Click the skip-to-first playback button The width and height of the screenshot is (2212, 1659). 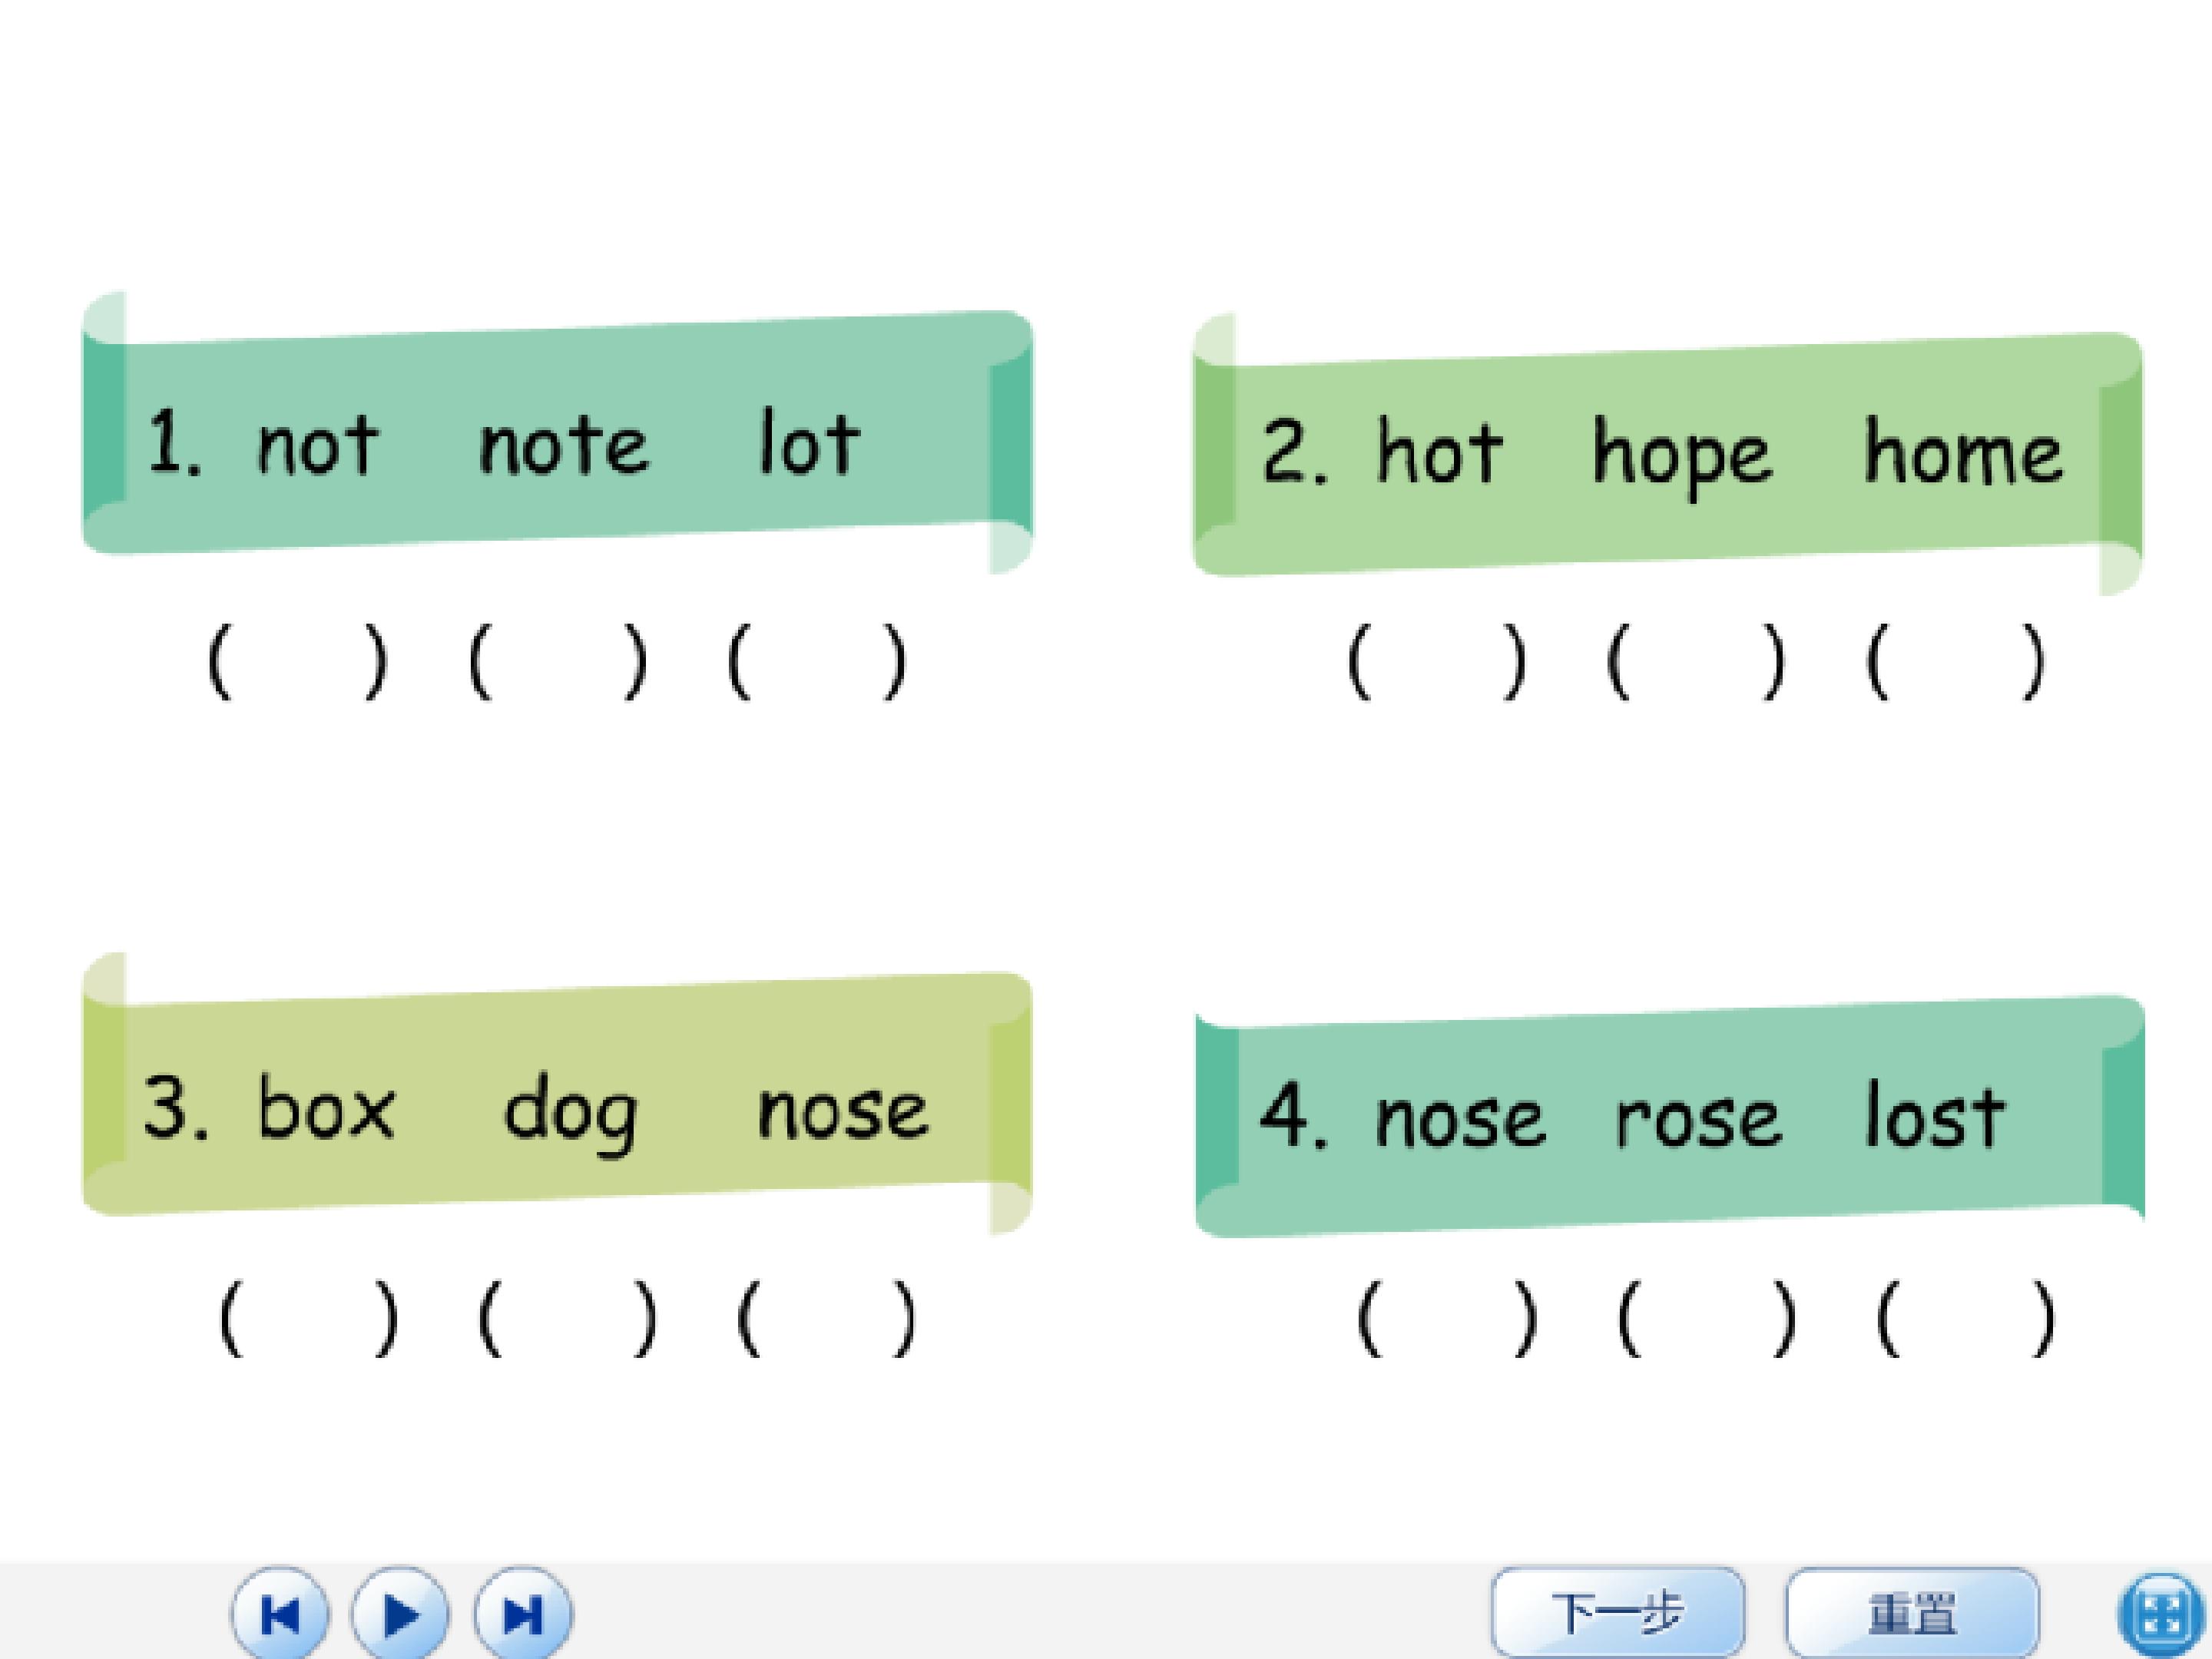(280, 1615)
